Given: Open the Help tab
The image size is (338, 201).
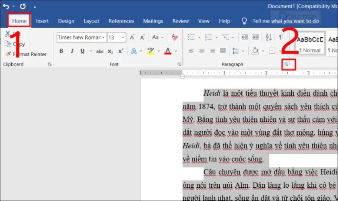Looking at the screenshot, I should [x=225, y=21].
